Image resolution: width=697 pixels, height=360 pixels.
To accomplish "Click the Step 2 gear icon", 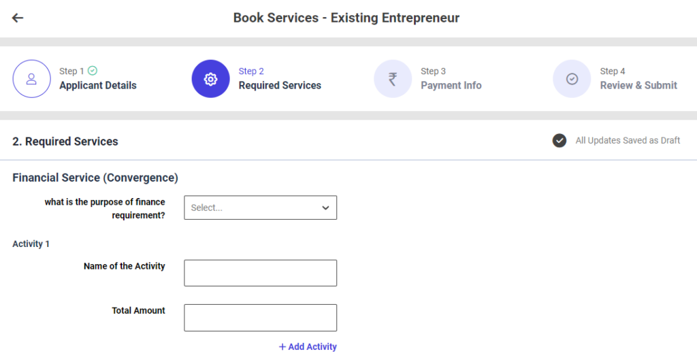I will (210, 79).
